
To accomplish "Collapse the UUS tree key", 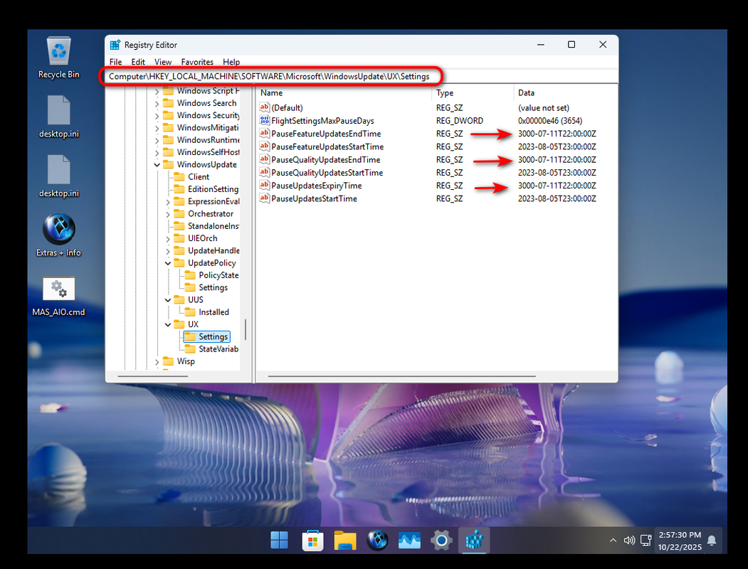I will (x=168, y=299).
